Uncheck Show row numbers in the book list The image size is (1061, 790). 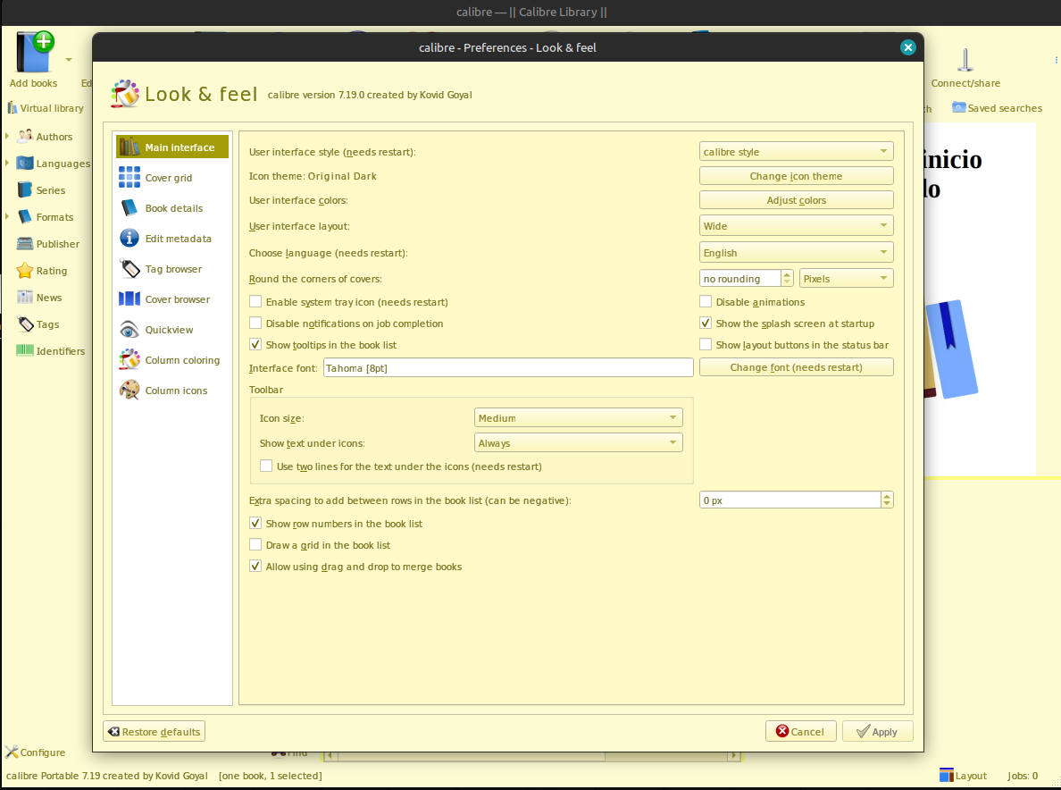255,524
